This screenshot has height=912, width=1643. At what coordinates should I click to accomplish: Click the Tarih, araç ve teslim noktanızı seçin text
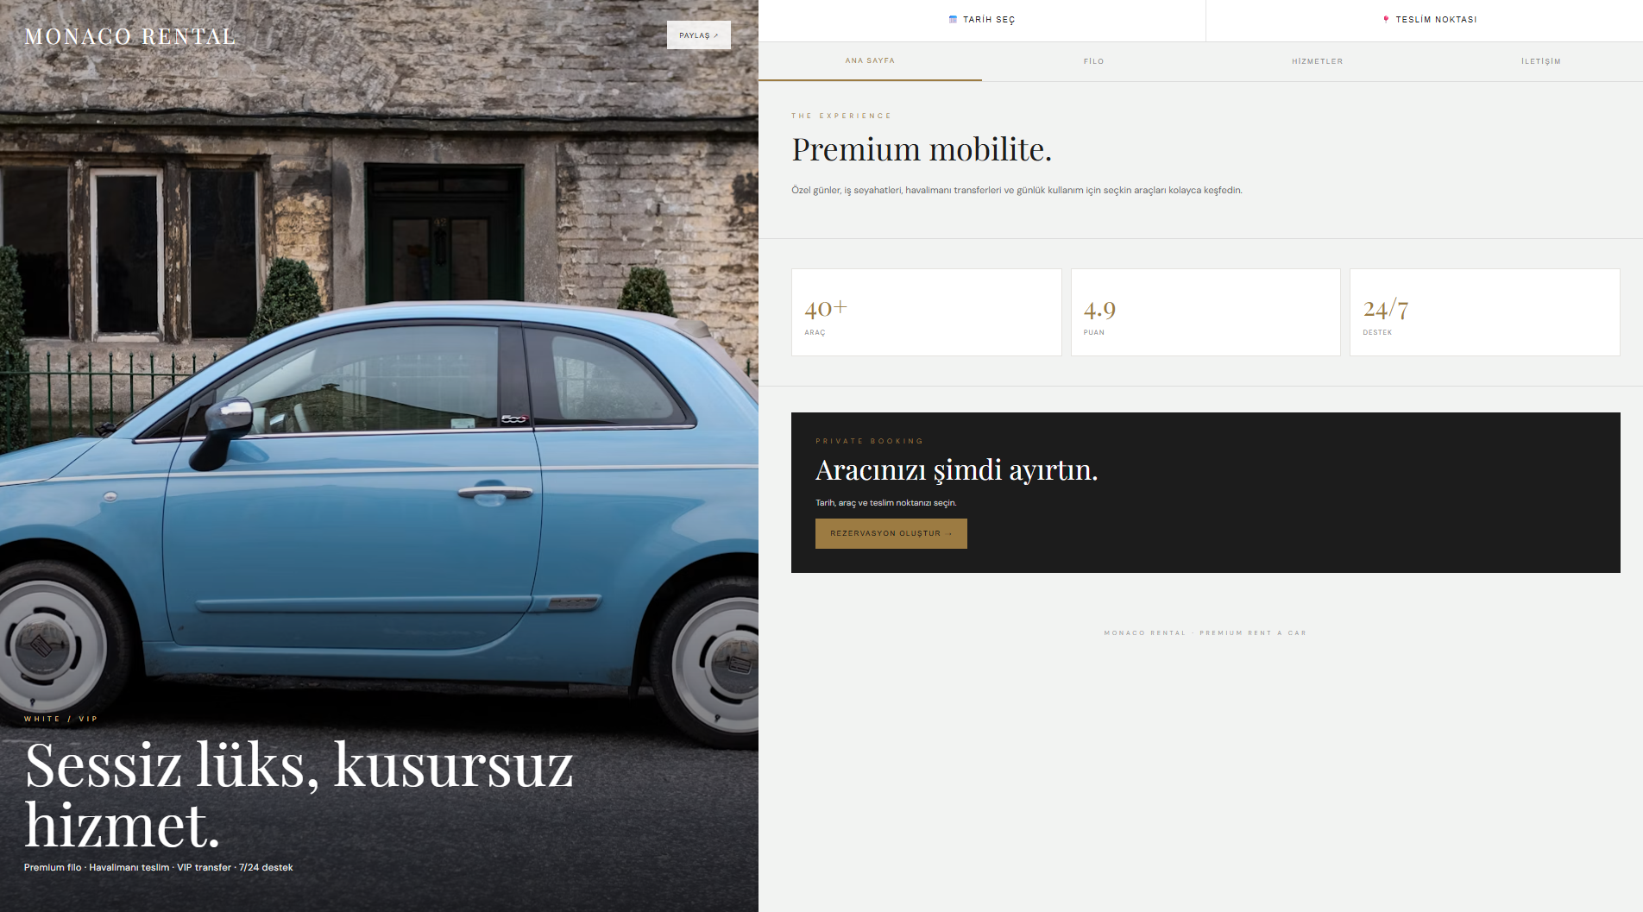pyautogui.click(x=886, y=503)
